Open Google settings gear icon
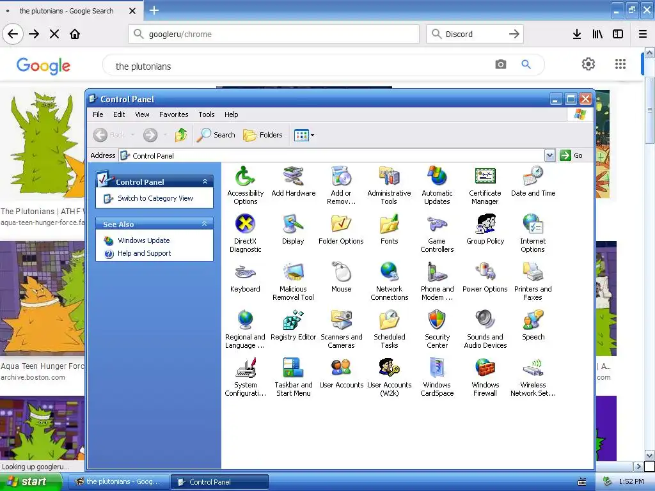Screen dimensions: 655x491 click(588, 64)
